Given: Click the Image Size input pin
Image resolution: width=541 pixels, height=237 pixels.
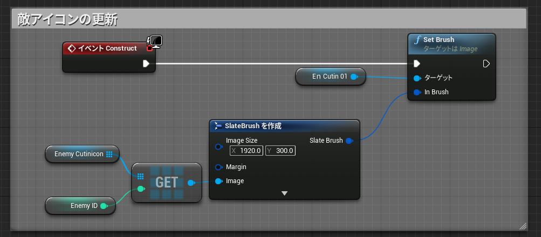Looking at the screenshot, I should coord(218,147).
